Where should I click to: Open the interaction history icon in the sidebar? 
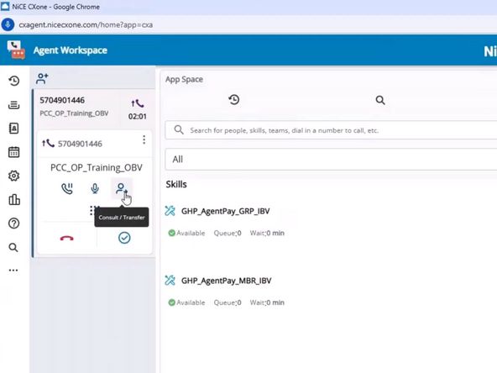[x=13, y=81]
